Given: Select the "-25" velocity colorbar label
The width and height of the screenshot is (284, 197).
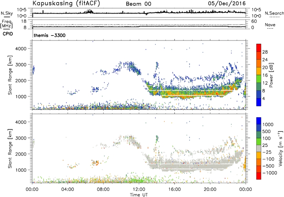Looking at the screenshot, I should click(267, 152).
